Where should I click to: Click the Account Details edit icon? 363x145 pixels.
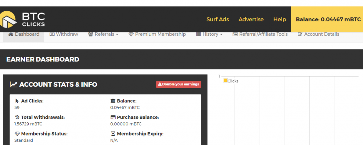(300, 34)
